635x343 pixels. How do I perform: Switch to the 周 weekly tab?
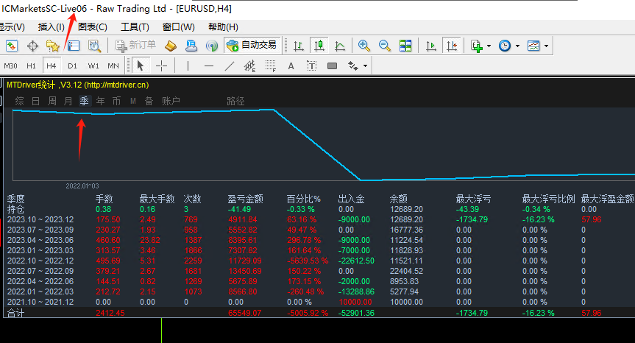(x=52, y=101)
